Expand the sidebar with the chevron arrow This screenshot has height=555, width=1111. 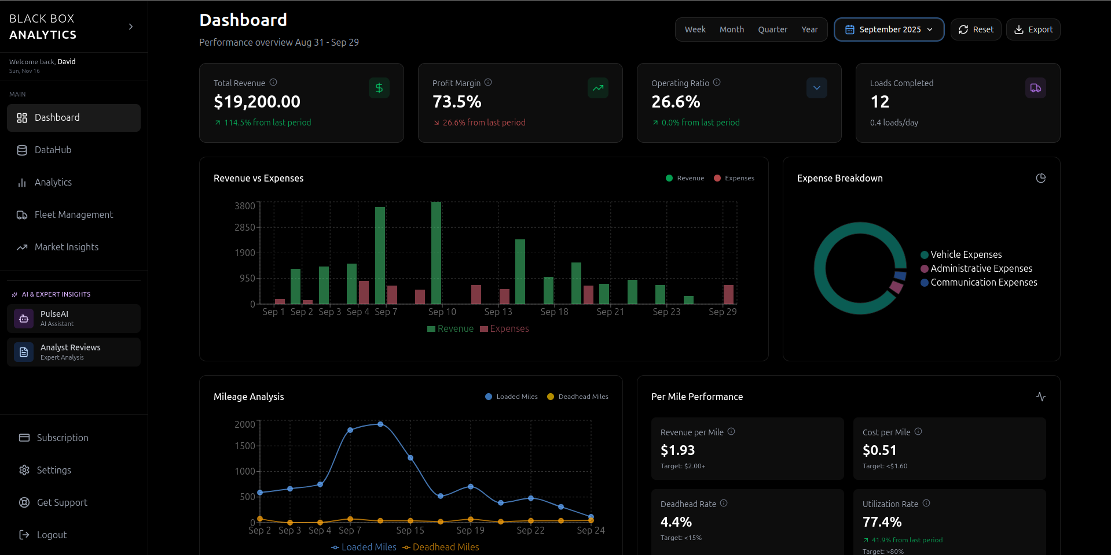coord(131,27)
